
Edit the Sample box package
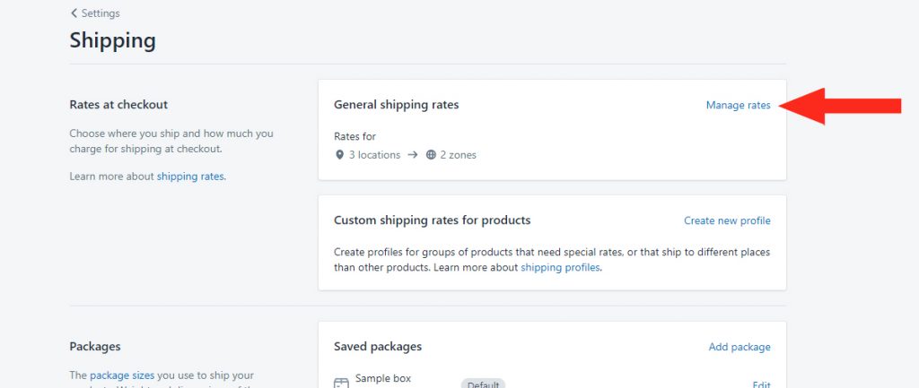(761, 384)
